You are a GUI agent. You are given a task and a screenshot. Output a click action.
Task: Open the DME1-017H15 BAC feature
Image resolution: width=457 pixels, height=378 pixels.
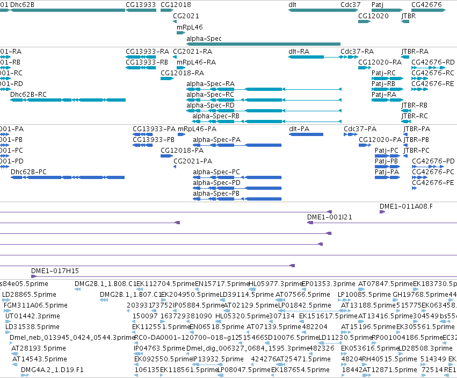pyautogui.click(x=244, y=276)
